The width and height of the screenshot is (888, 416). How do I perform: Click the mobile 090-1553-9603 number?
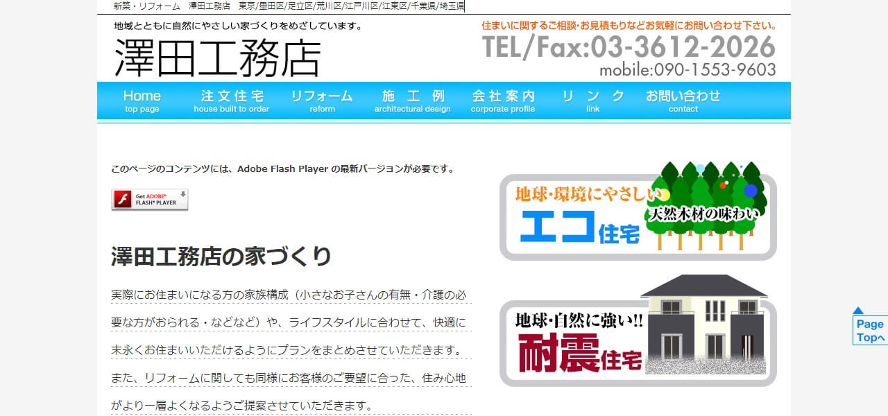tap(687, 70)
